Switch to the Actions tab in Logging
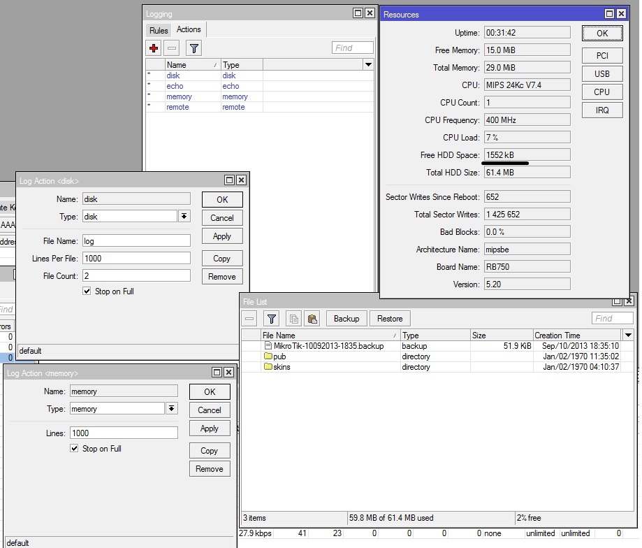The width and height of the screenshot is (642, 548). coord(189,29)
